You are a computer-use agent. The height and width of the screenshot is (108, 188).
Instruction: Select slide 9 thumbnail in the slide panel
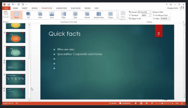coord(15,80)
